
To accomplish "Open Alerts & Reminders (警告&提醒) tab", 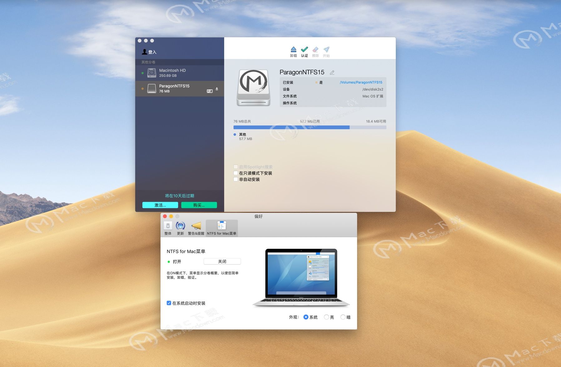I will pyautogui.click(x=196, y=228).
